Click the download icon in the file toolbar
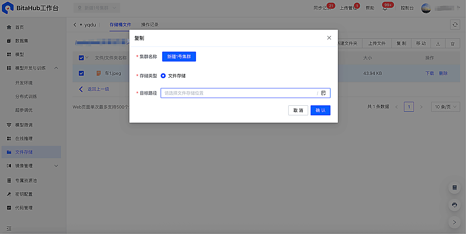Screen dimensions: 466x234 [438, 43]
